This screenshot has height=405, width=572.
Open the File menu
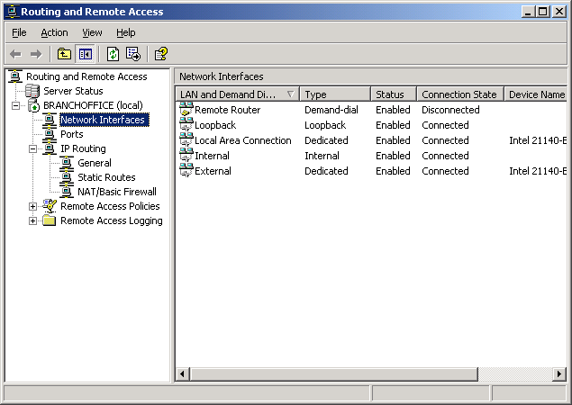pyautogui.click(x=19, y=32)
